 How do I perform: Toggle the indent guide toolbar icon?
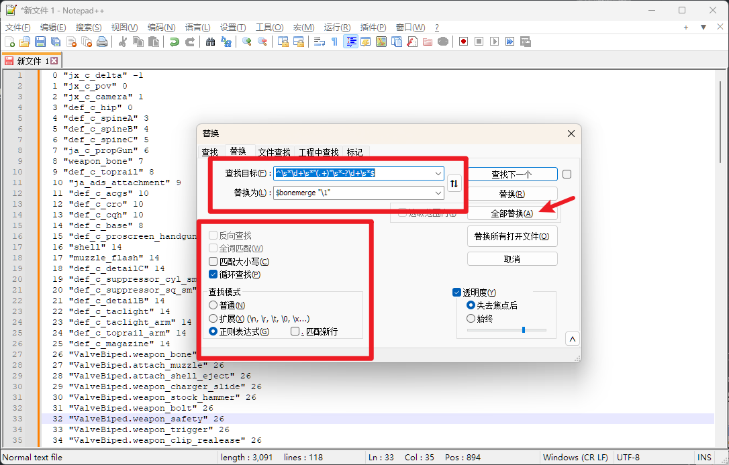(350, 42)
